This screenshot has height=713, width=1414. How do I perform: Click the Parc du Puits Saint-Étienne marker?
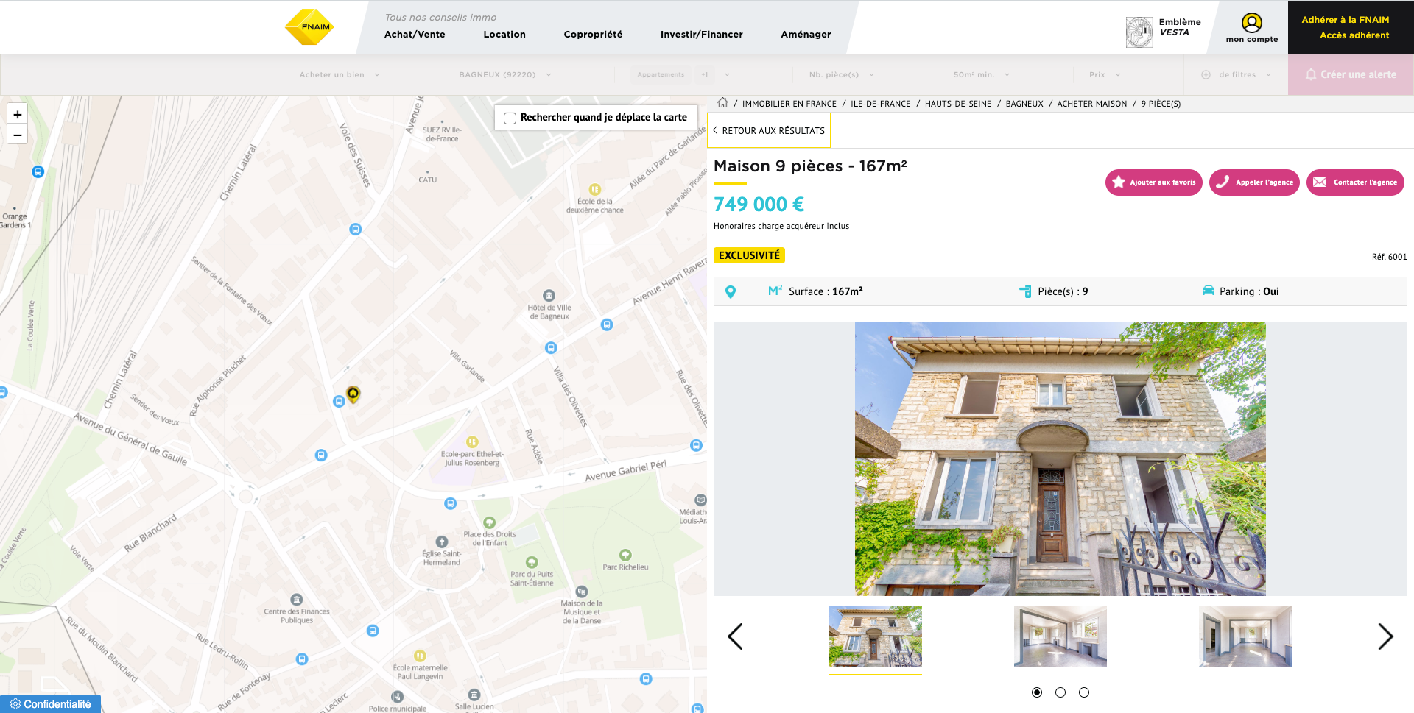point(532,563)
